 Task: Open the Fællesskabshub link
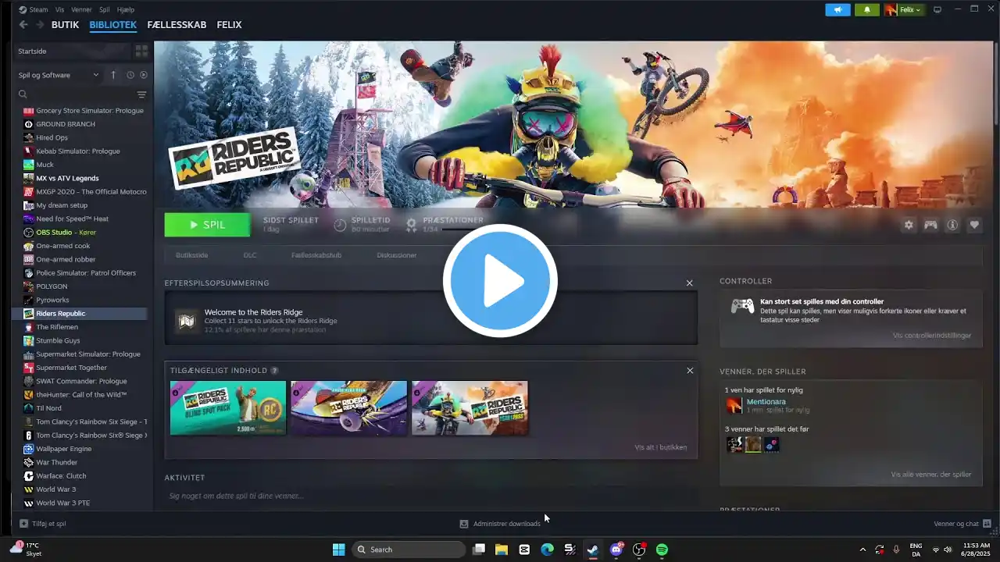point(316,255)
